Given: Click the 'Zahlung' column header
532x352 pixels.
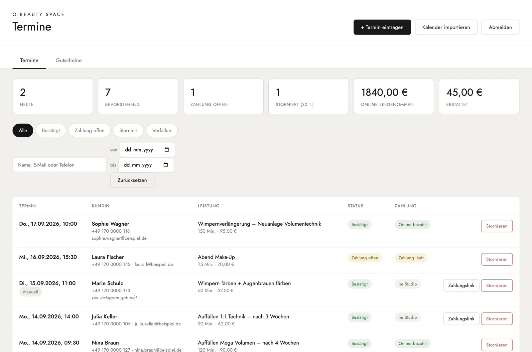Looking at the screenshot, I should click(405, 206).
